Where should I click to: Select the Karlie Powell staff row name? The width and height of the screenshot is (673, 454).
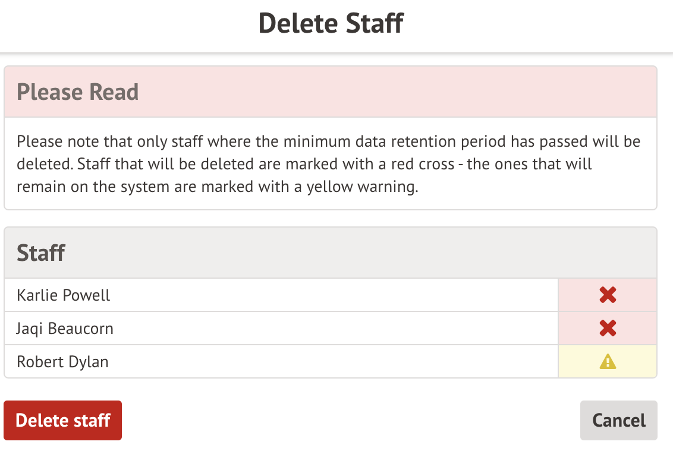[x=64, y=295]
